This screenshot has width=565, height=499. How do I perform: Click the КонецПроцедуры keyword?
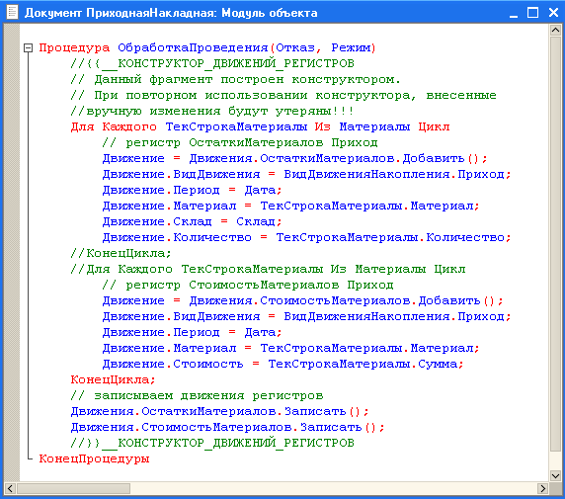pos(94,458)
